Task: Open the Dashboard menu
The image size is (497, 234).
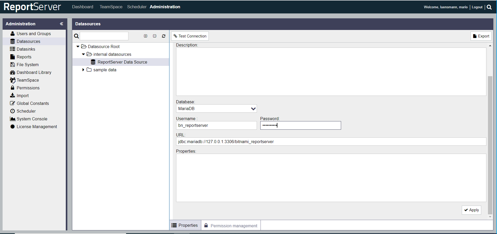Action: tap(83, 7)
